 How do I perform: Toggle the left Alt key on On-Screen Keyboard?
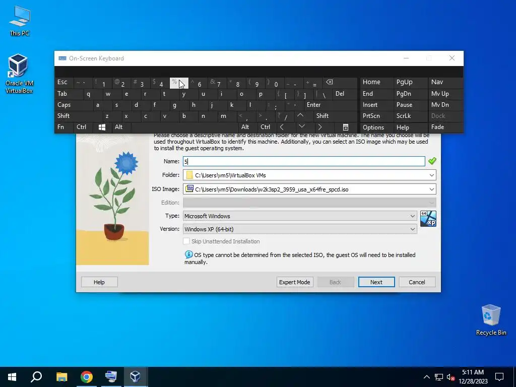(x=121, y=127)
